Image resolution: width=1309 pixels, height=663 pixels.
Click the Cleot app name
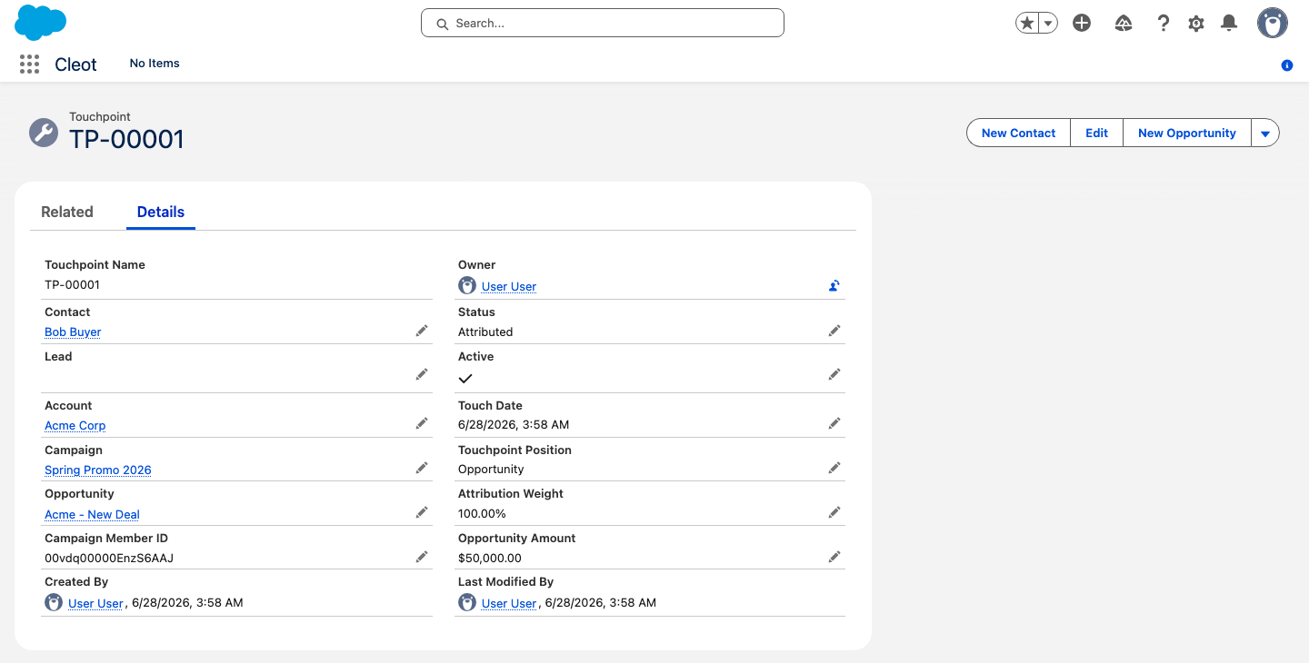point(75,64)
